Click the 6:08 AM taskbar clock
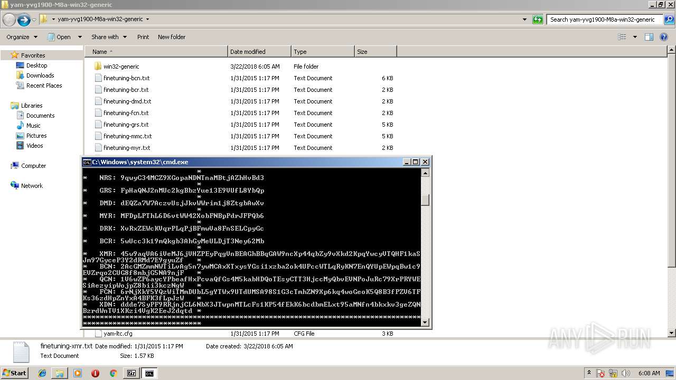676x380 pixels. tap(649, 373)
